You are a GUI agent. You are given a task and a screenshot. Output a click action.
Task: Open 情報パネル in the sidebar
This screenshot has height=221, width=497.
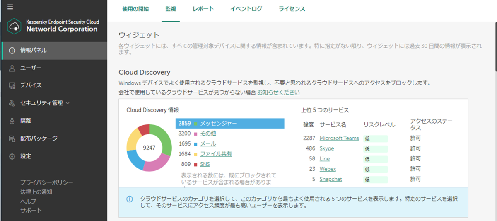pos(54,51)
